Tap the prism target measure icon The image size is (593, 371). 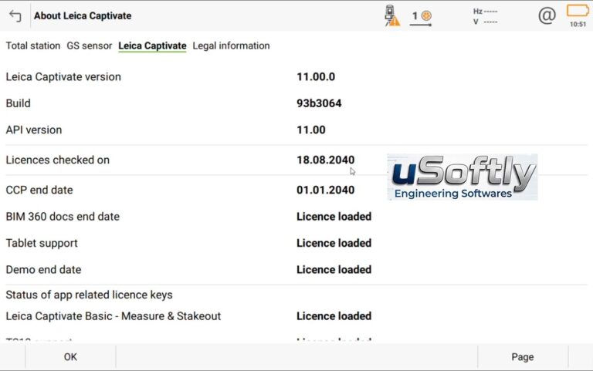tap(421, 18)
